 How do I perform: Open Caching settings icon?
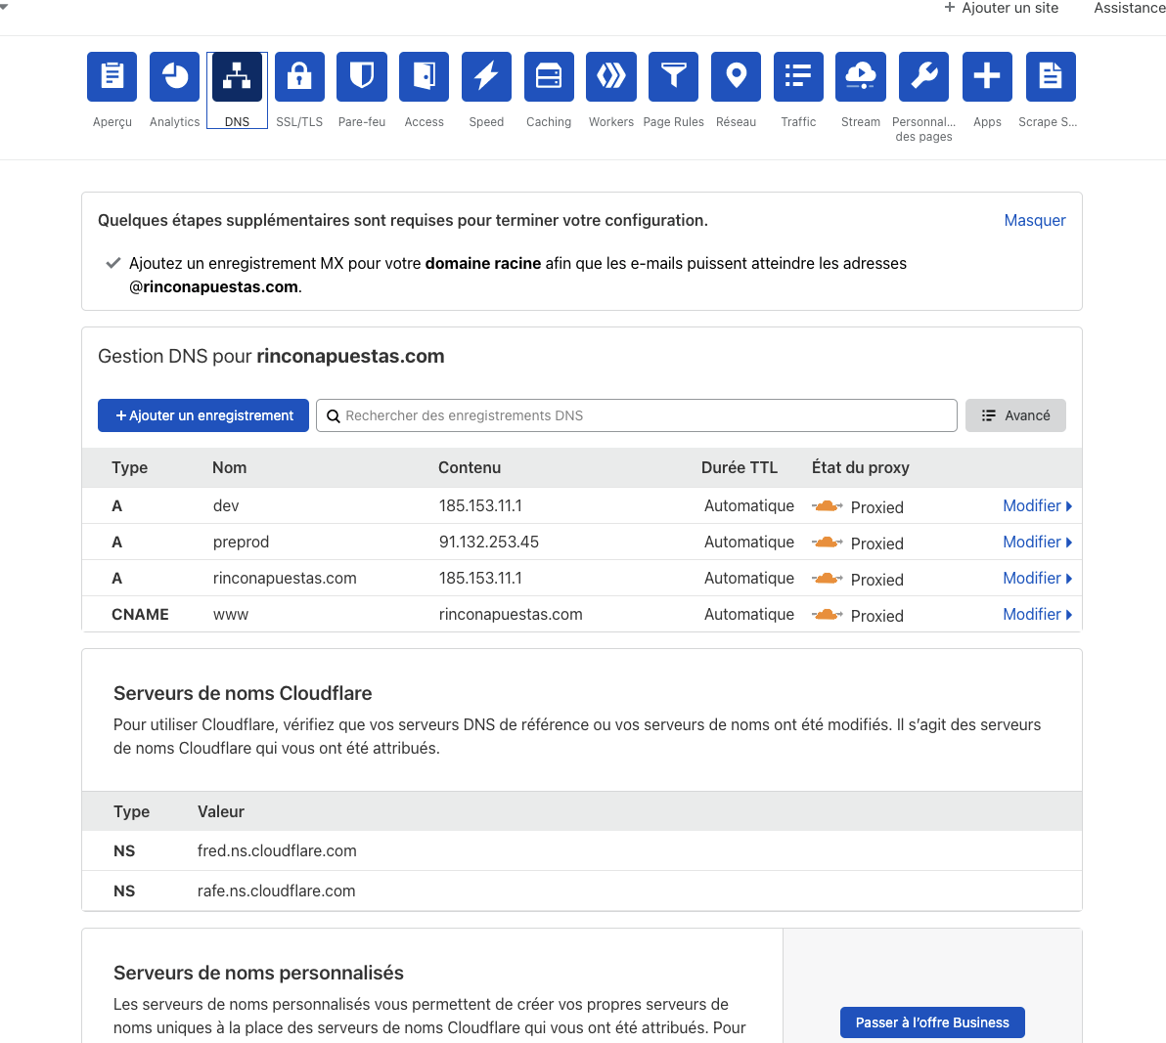coord(549,77)
